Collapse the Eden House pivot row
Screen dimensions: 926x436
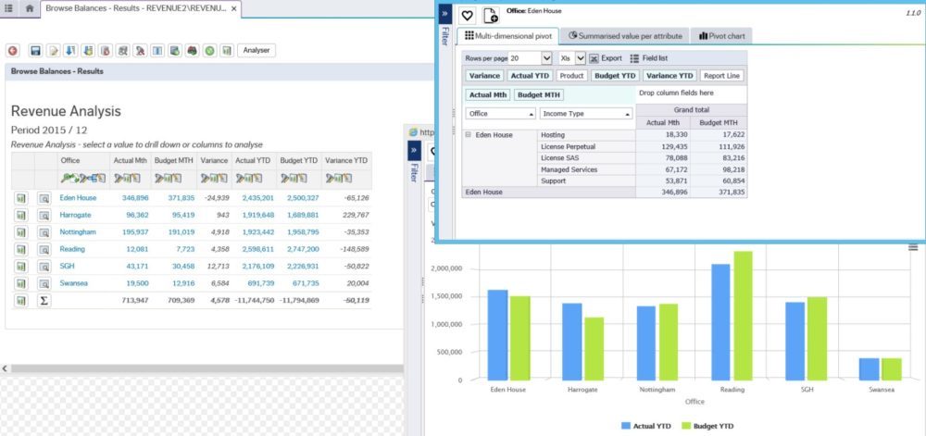pyautogui.click(x=468, y=134)
